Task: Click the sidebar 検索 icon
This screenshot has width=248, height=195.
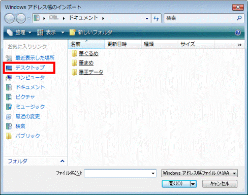Action: 9,126
